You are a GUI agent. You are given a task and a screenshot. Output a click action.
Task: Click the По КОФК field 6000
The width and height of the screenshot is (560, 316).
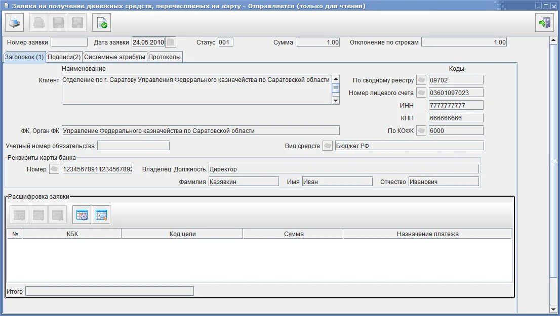pyautogui.click(x=456, y=130)
